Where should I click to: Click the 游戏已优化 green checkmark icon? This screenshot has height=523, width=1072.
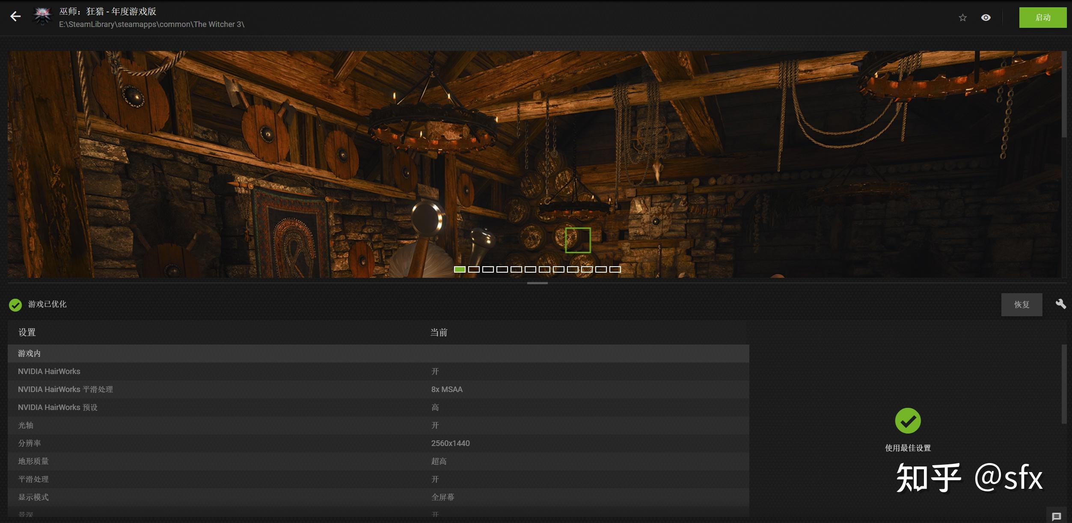coord(15,305)
